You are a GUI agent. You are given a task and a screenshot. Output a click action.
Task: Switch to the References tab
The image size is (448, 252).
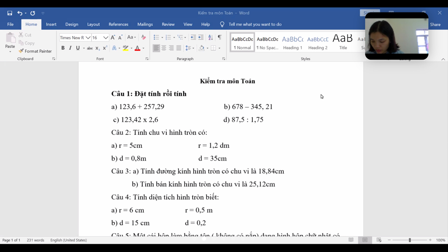pyautogui.click(x=118, y=24)
